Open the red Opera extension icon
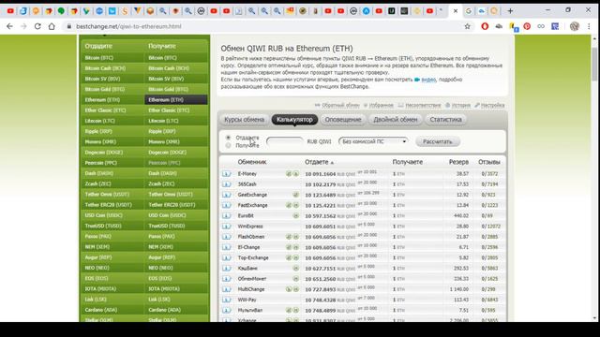 (485, 26)
